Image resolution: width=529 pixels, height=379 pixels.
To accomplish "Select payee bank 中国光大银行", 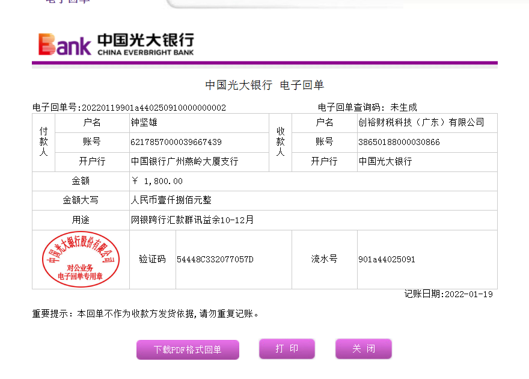I will point(385,161).
